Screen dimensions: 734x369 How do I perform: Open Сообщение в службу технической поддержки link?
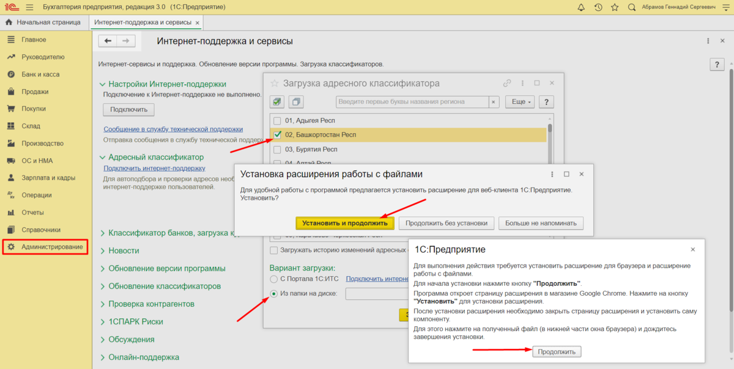(x=173, y=129)
